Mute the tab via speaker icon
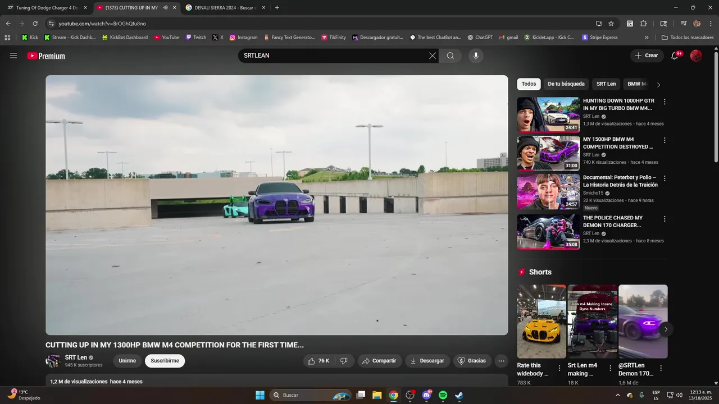 tap(165, 8)
